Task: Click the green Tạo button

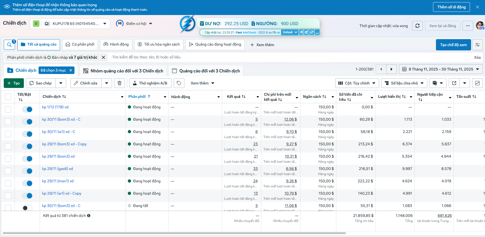Action: click(x=14, y=83)
